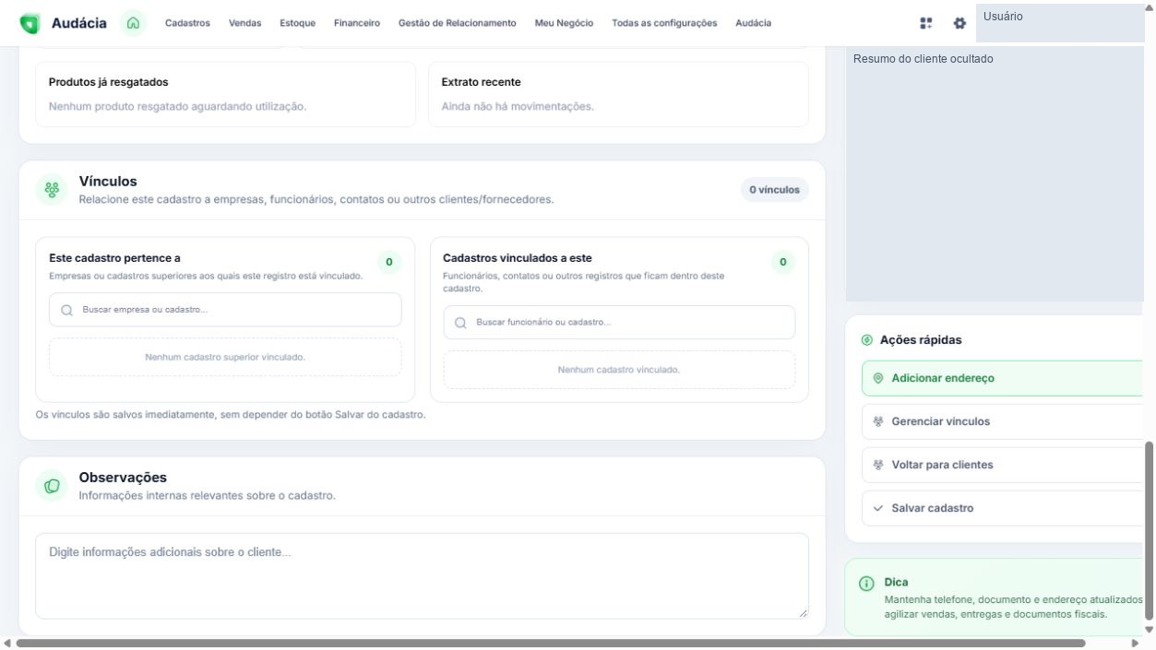Viewport: 1156px width, 650px height.
Task: Open the apps grid icon
Action: (926, 23)
